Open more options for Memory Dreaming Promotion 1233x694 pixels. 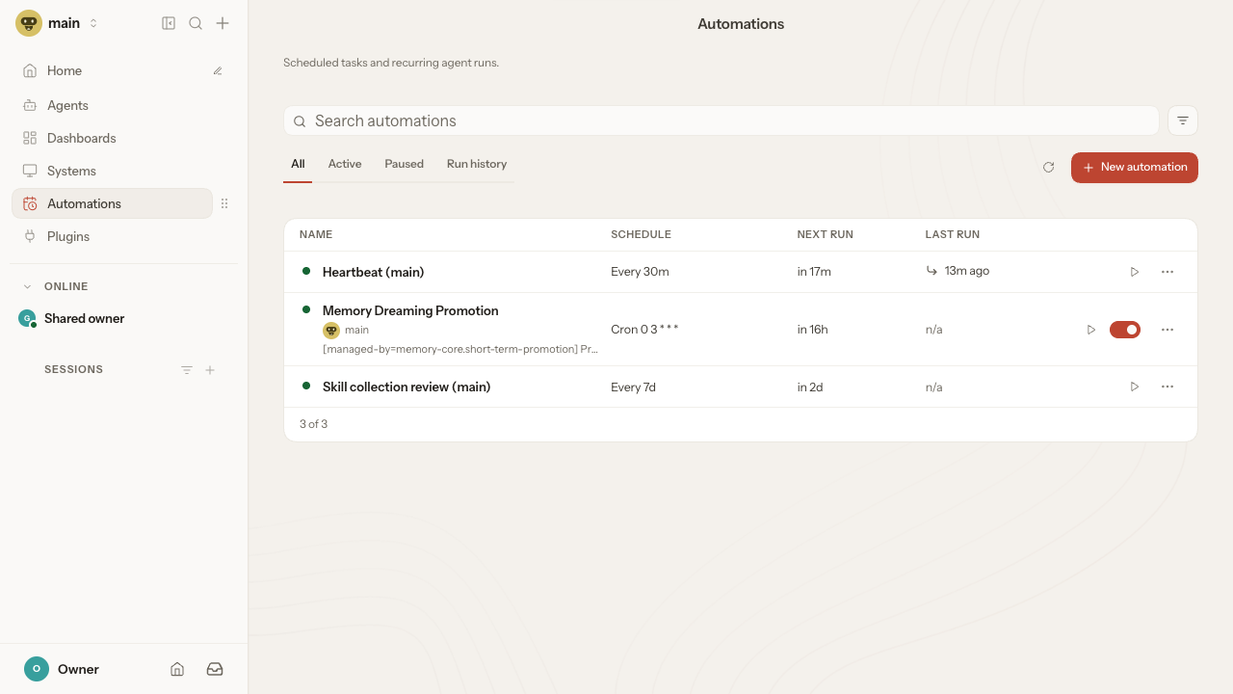point(1167,330)
